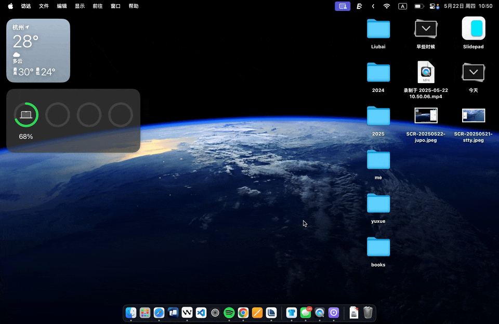Open the Wi-Fi status menu

[387, 6]
